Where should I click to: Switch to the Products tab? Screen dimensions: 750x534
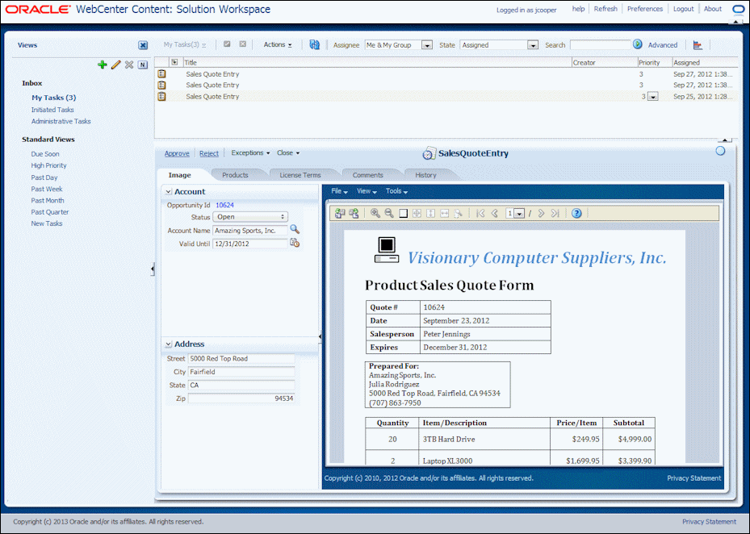[x=235, y=175]
